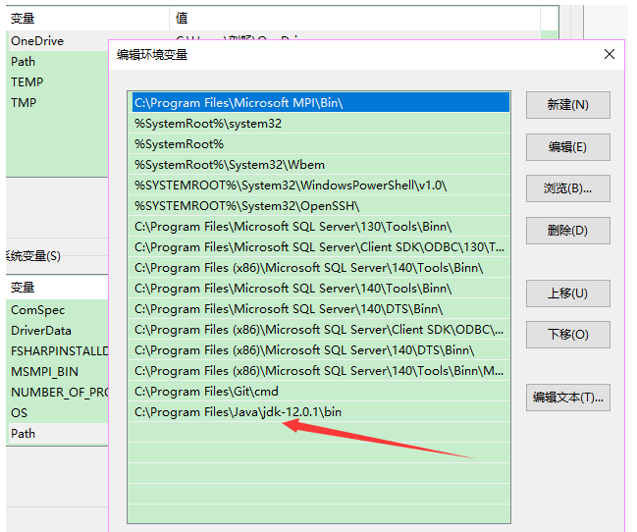This screenshot has height=532, width=637.
Task: Click the 值 column header
Action: [354, 19]
